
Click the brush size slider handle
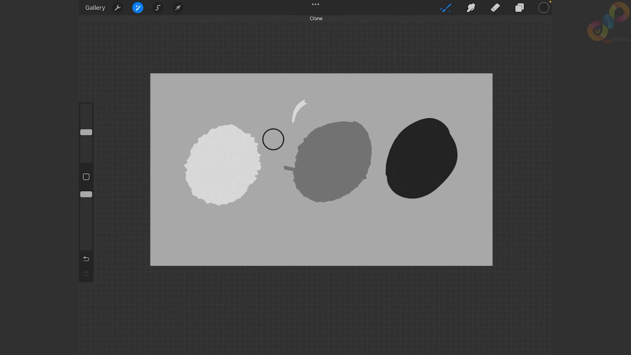86,132
